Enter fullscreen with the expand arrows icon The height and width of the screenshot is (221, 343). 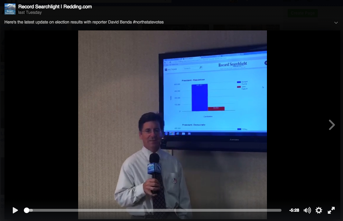(x=331, y=210)
